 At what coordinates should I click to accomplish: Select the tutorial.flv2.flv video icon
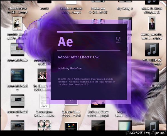[18, 75]
